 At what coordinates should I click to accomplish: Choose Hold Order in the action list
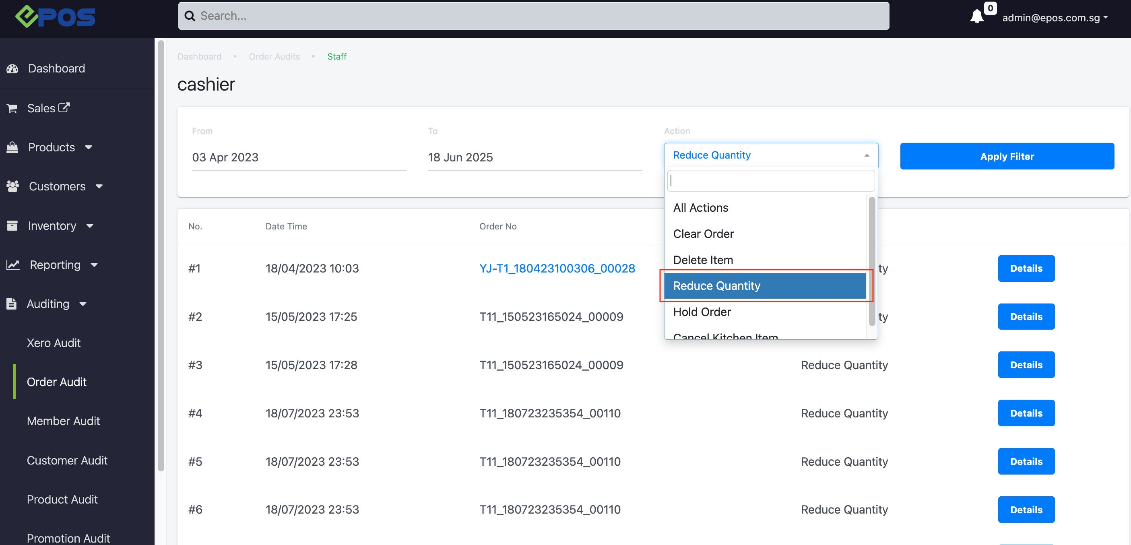click(x=702, y=312)
